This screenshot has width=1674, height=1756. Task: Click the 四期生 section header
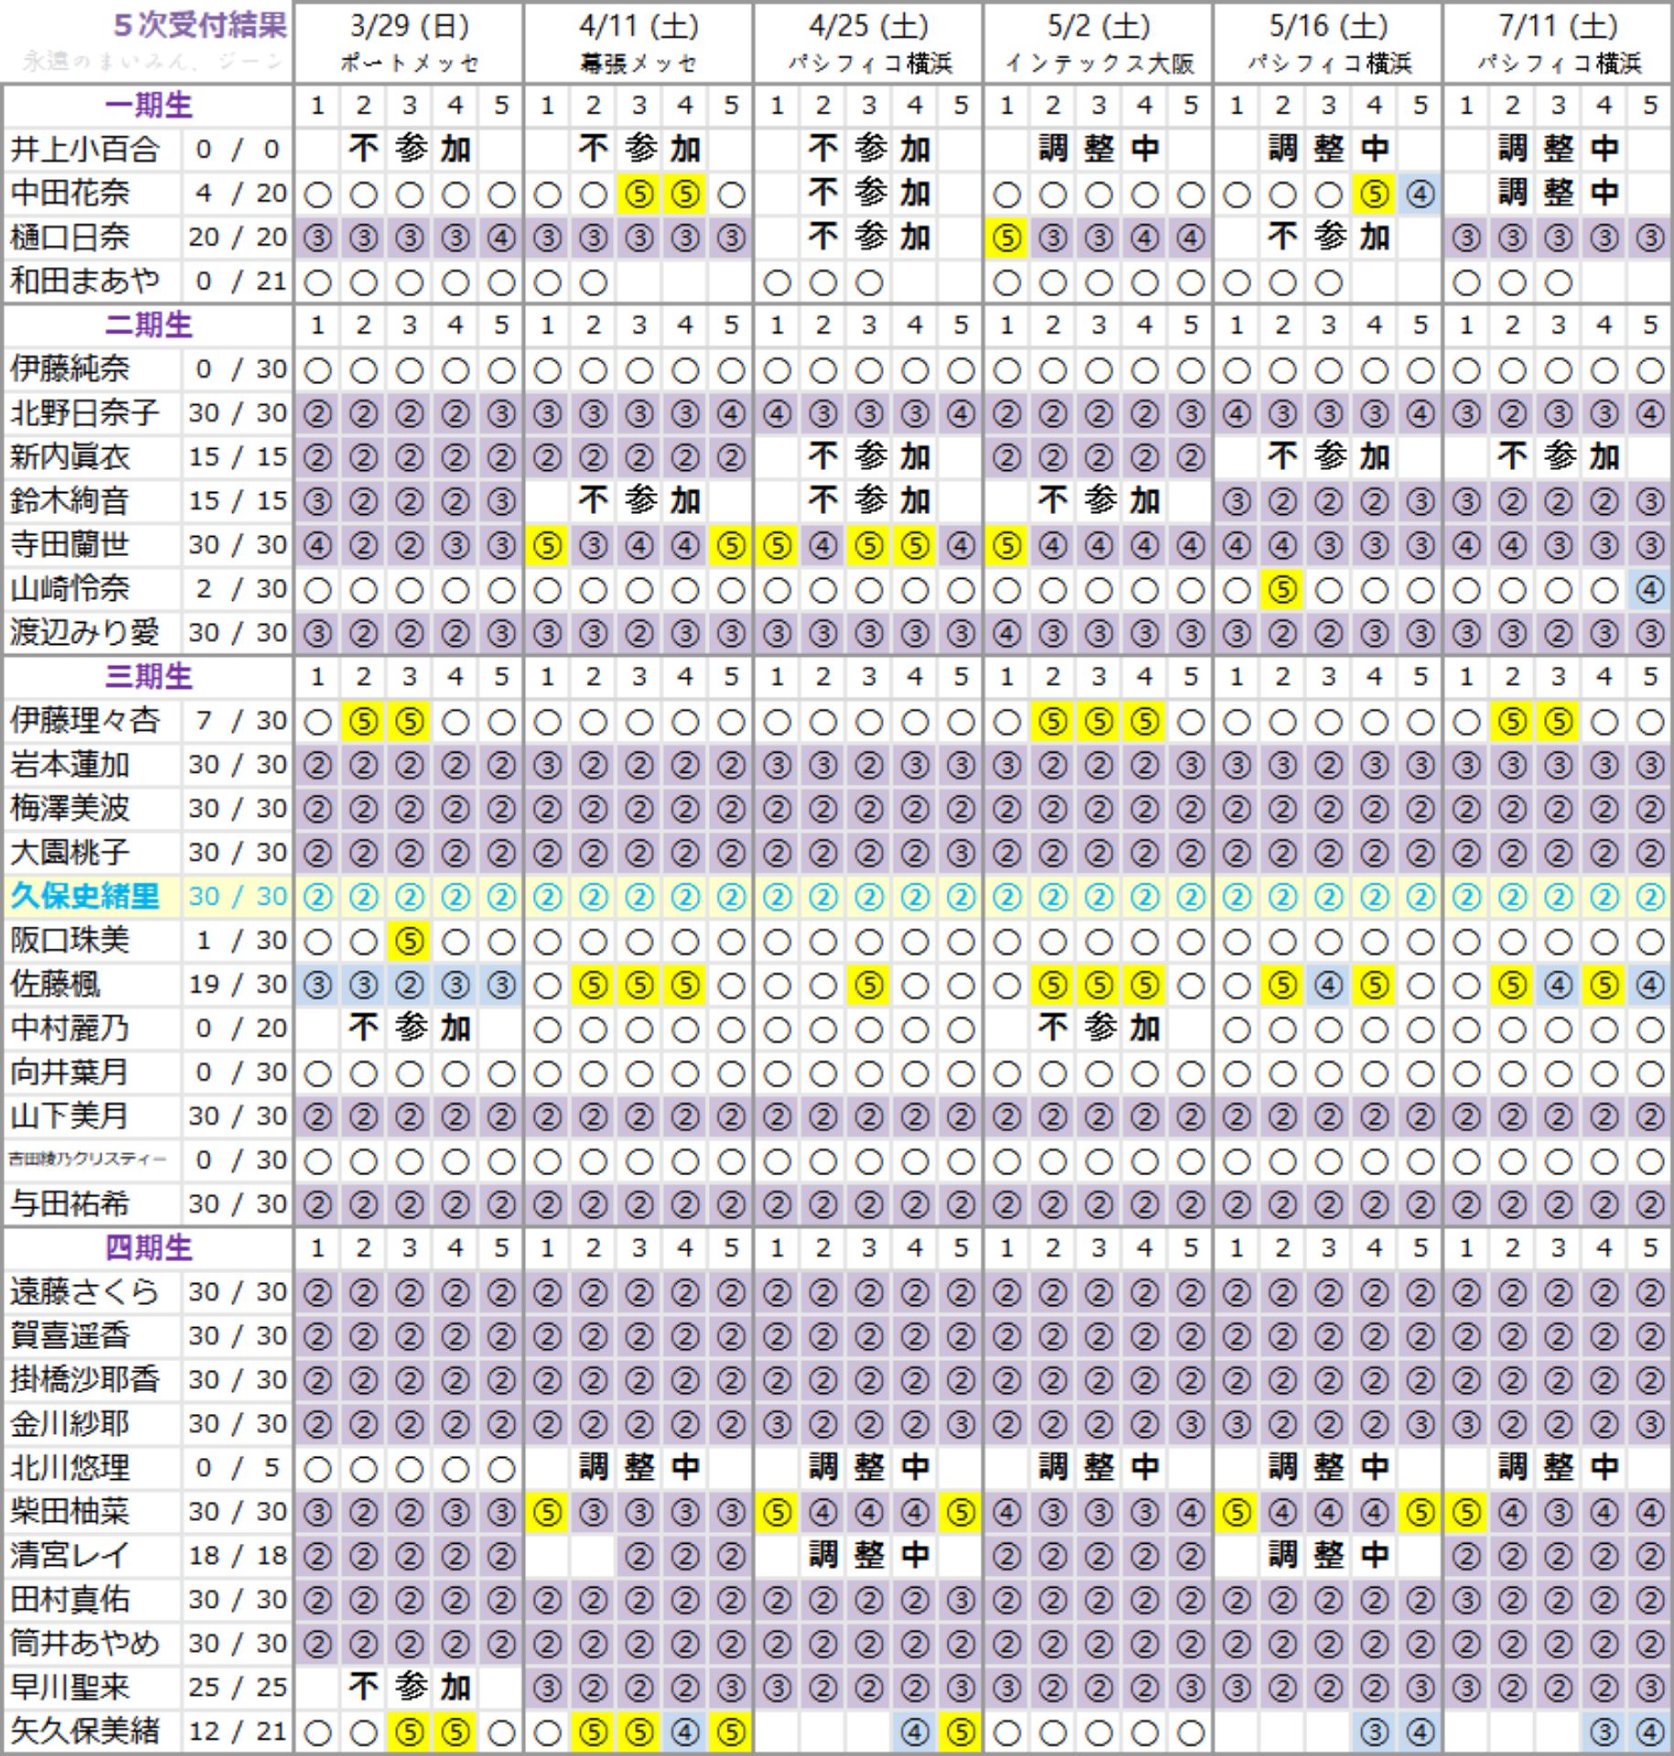click(x=148, y=1247)
